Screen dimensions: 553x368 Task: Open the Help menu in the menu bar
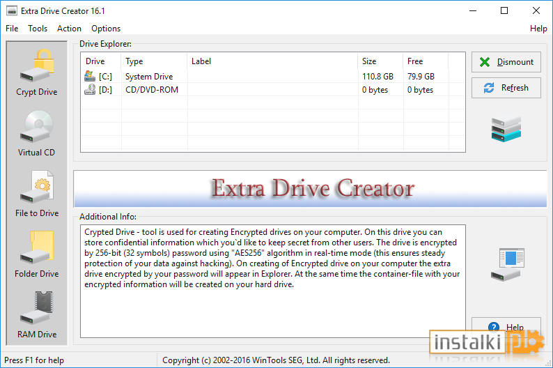click(538, 29)
